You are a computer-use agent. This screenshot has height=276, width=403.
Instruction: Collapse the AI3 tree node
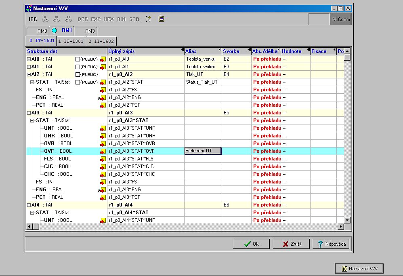click(x=29, y=113)
